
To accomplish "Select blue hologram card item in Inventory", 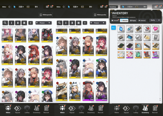I will click(130, 37).
